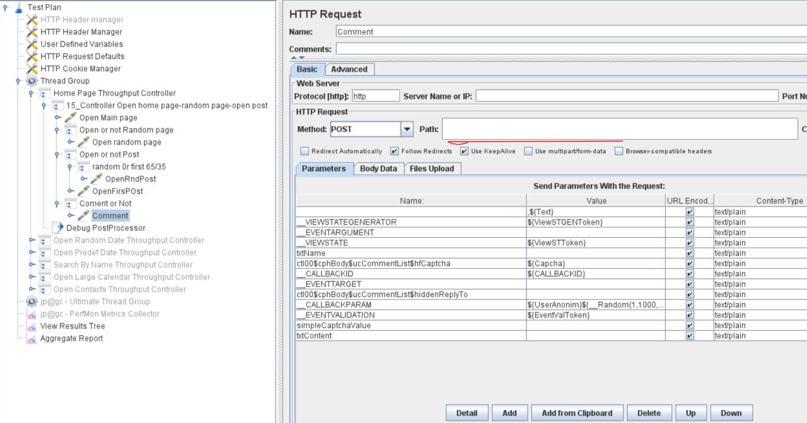This screenshot has height=423, width=807.
Task: Click the Comment sampler pipette icon
Action: [x=83, y=216]
